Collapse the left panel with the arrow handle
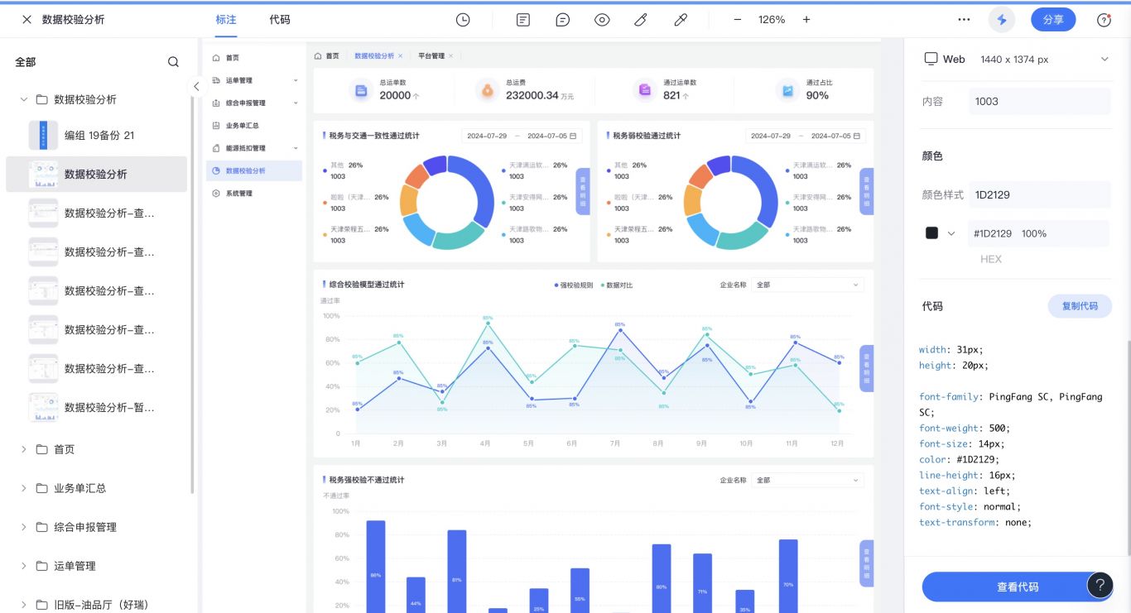The image size is (1131, 613). click(x=196, y=86)
